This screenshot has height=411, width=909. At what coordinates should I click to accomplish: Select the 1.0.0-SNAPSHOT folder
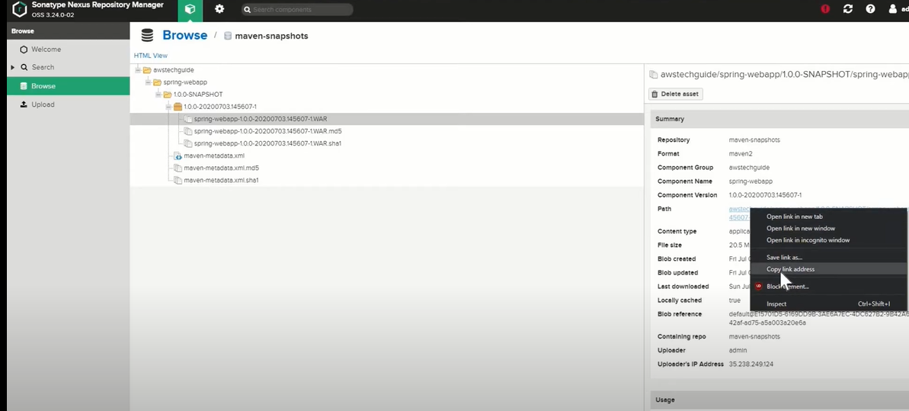tap(198, 94)
